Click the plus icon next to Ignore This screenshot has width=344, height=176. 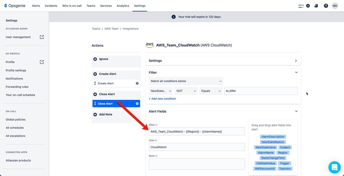(95, 59)
